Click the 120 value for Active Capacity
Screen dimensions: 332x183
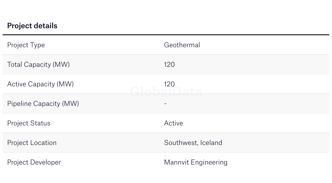(x=169, y=84)
